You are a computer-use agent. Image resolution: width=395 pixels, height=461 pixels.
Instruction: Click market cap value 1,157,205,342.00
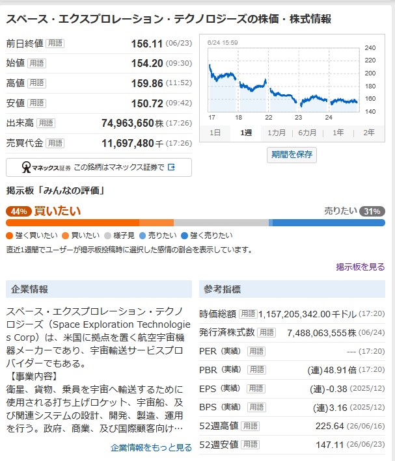click(294, 314)
